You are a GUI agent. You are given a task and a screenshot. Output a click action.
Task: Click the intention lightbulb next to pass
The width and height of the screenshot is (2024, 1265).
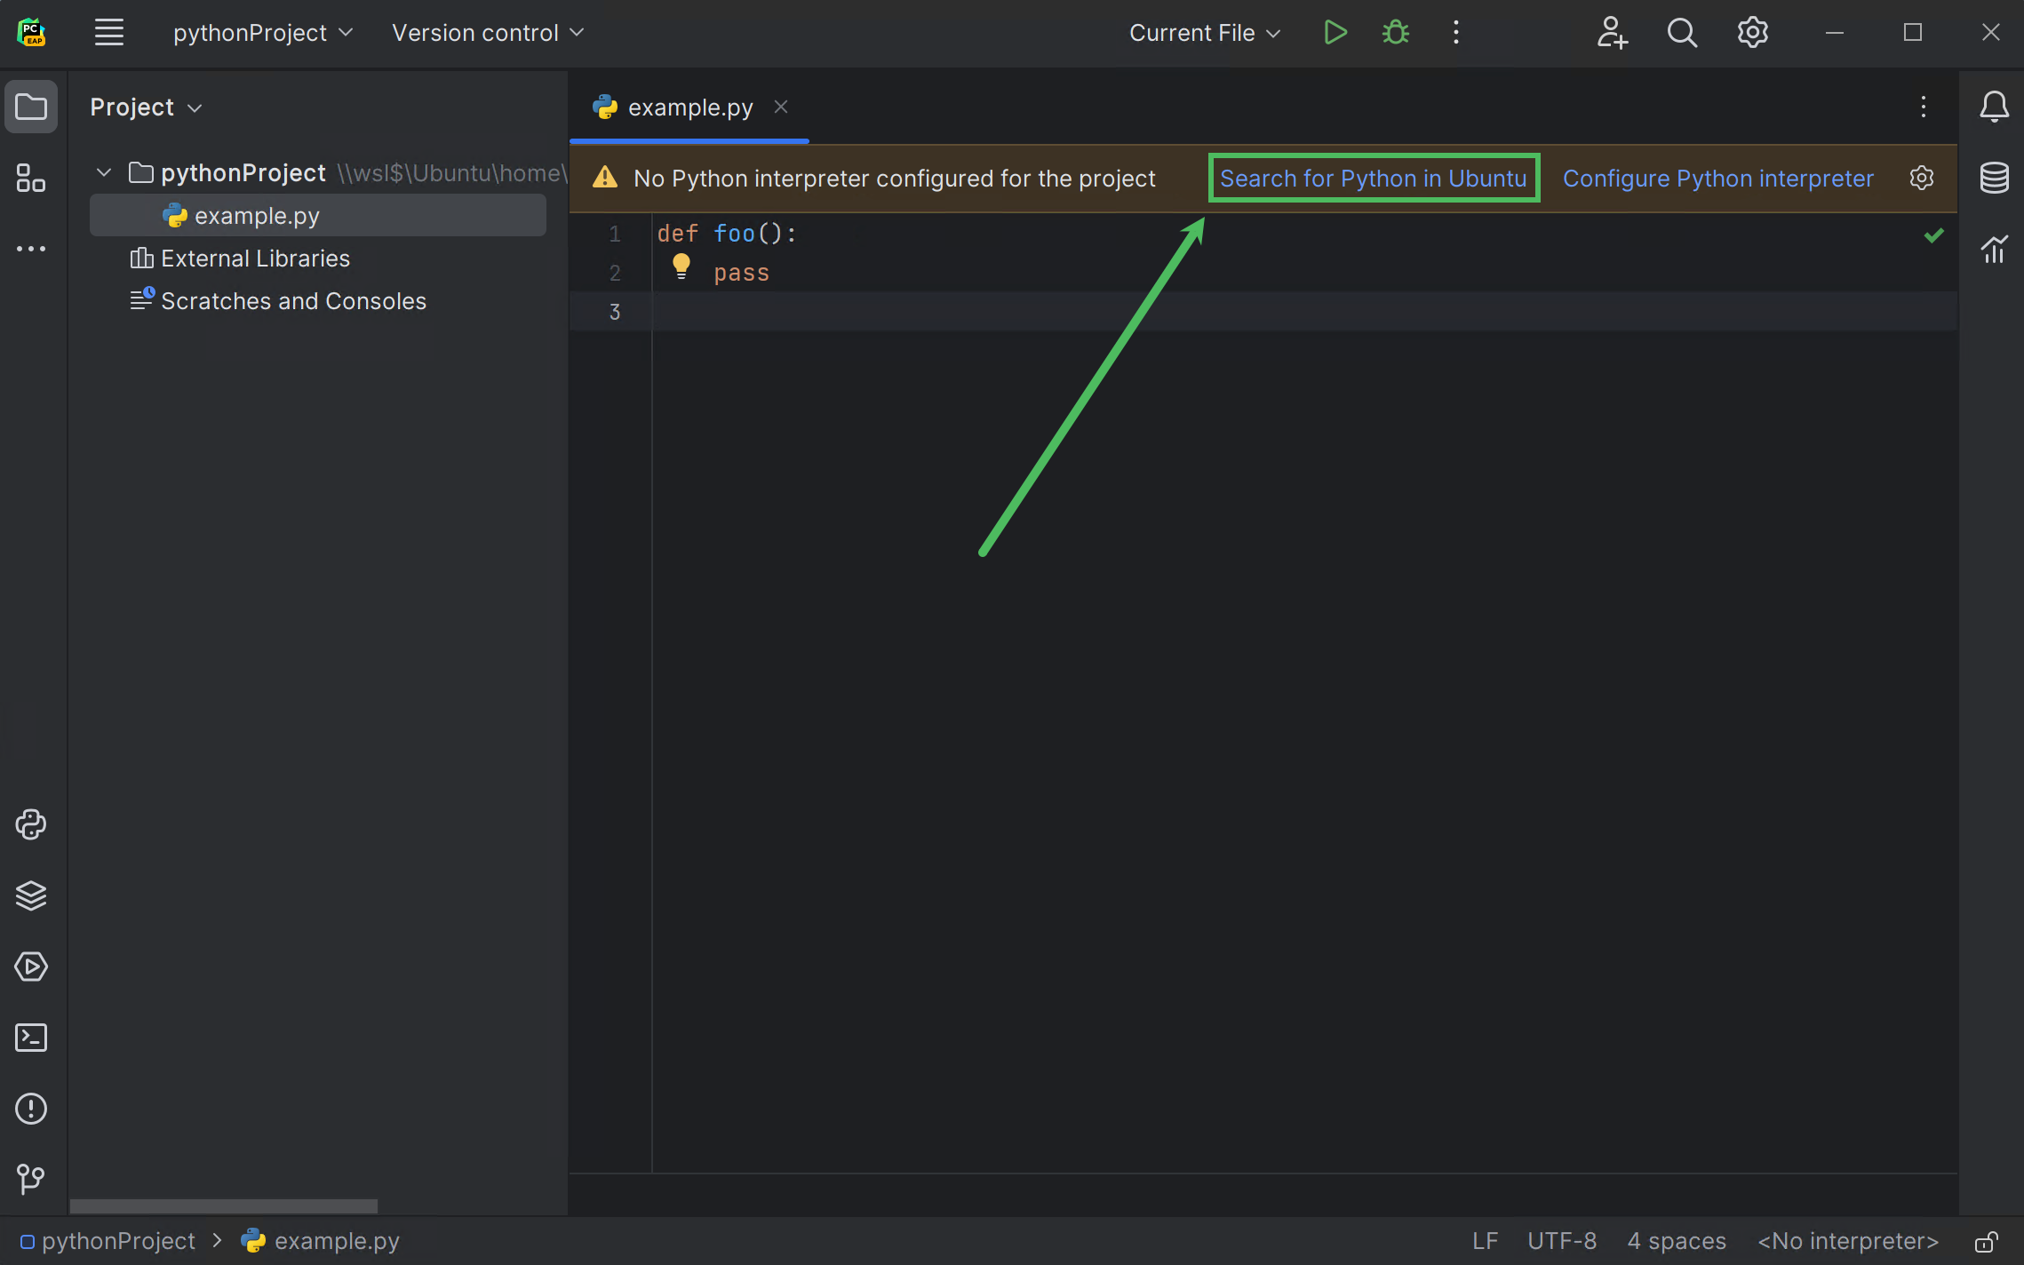pos(681,267)
